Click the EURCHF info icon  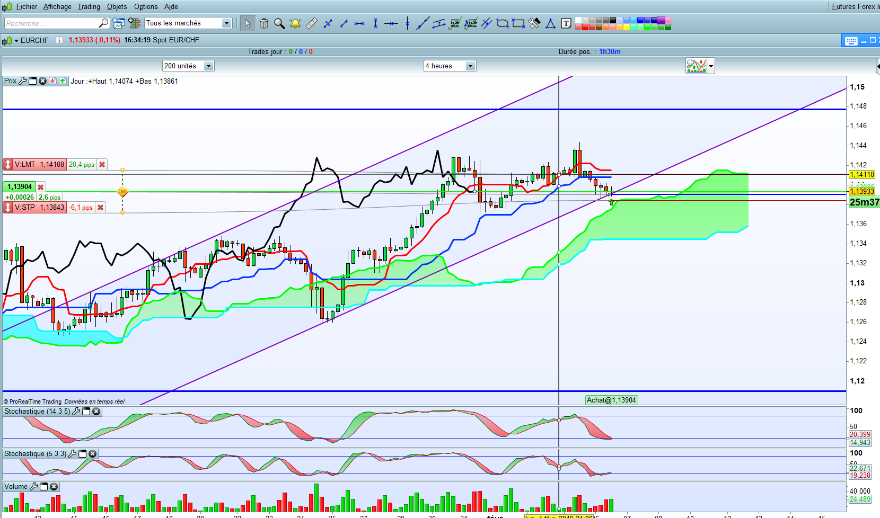[59, 40]
